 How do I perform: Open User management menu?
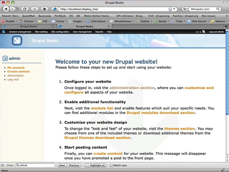tap(82, 32)
